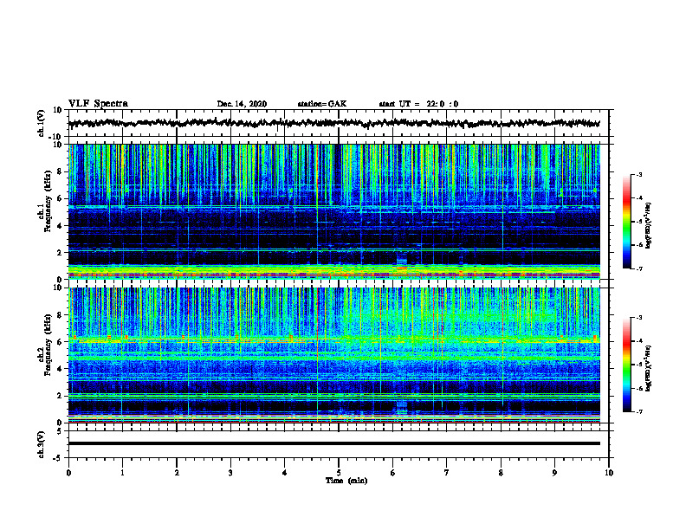Click the ch.2 colorbar "log(PSD)" label
This screenshot has width=686, height=530.
[x=649, y=368]
